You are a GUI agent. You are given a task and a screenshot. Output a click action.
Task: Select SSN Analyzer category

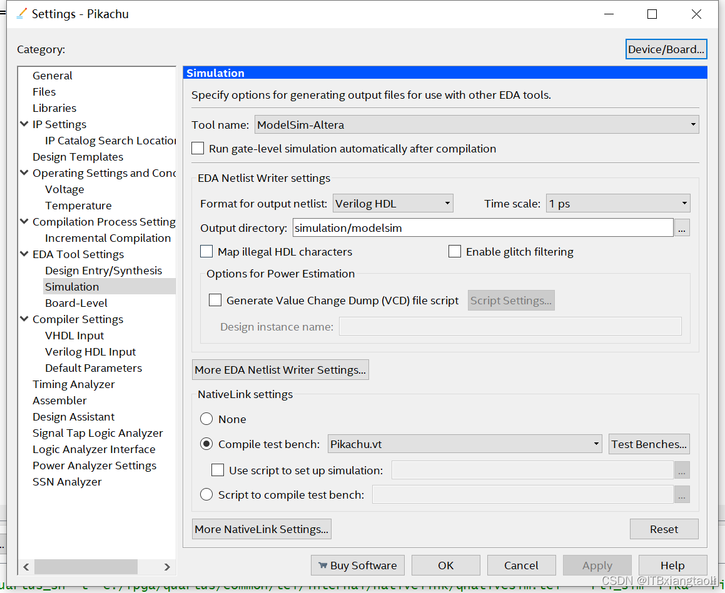pyautogui.click(x=67, y=482)
